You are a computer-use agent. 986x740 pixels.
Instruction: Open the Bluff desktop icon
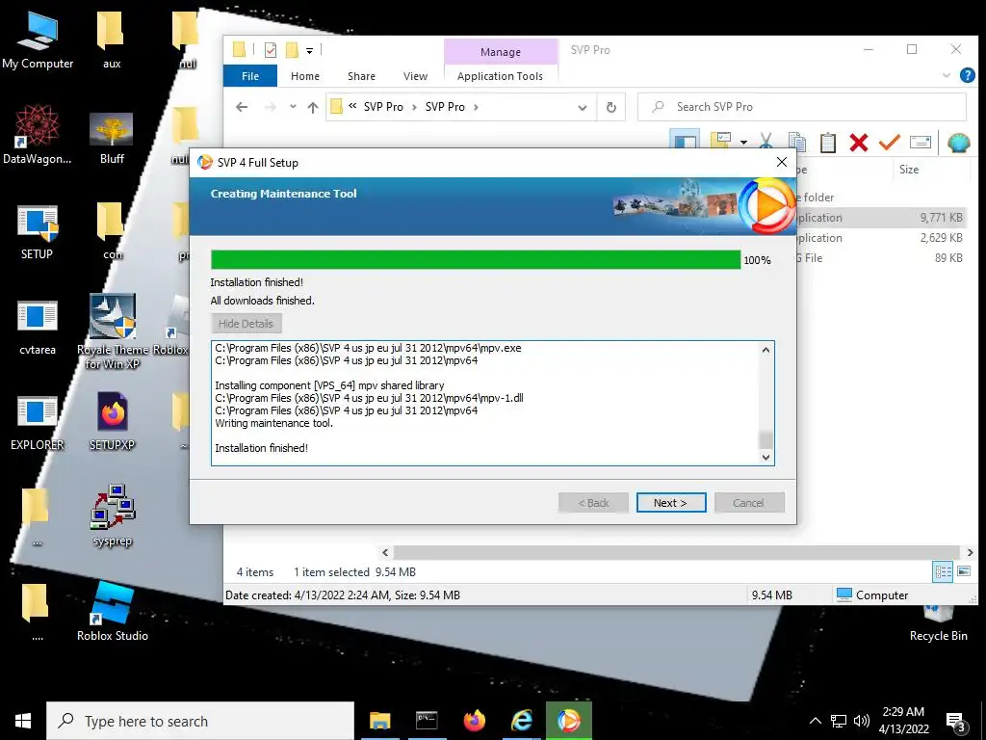pos(112,137)
